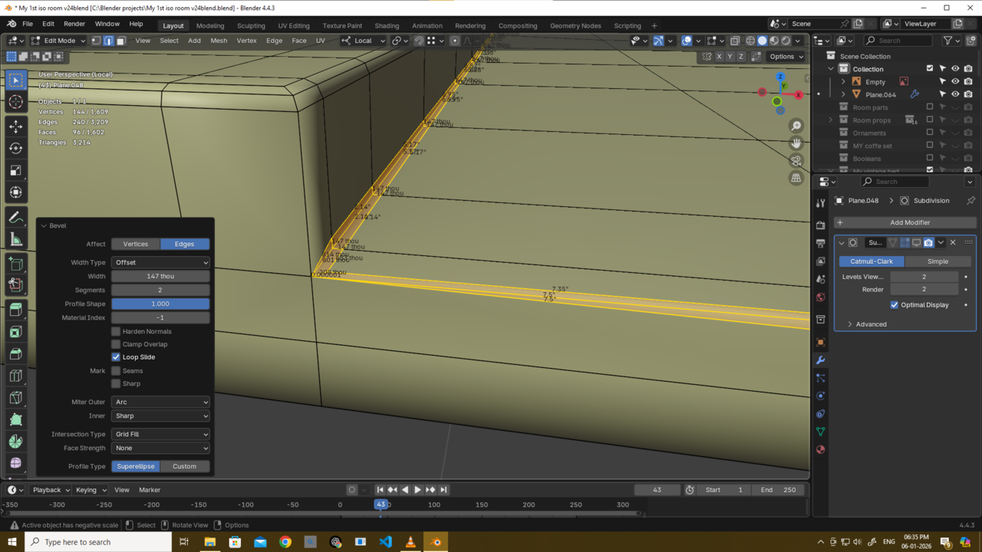Pick the Loop Cut tool
Image resolution: width=982 pixels, height=552 pixels.
(15, 376)
